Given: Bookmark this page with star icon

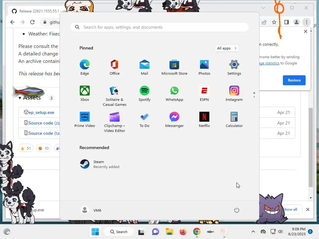Looking at the screenshot, I should click(x=274, y=22).
